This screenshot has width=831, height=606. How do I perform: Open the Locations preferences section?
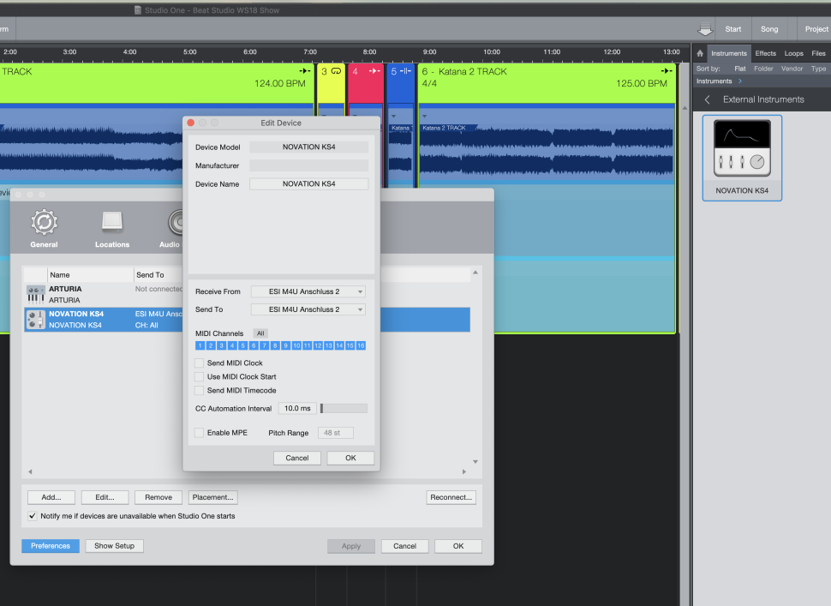(112, 227)
